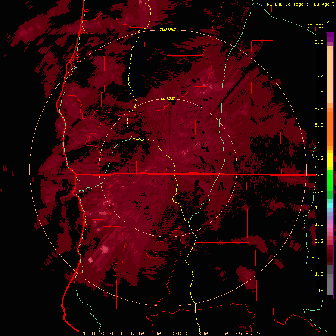
Task: Click the 5.0 scale value
Action: click(319, 141)
